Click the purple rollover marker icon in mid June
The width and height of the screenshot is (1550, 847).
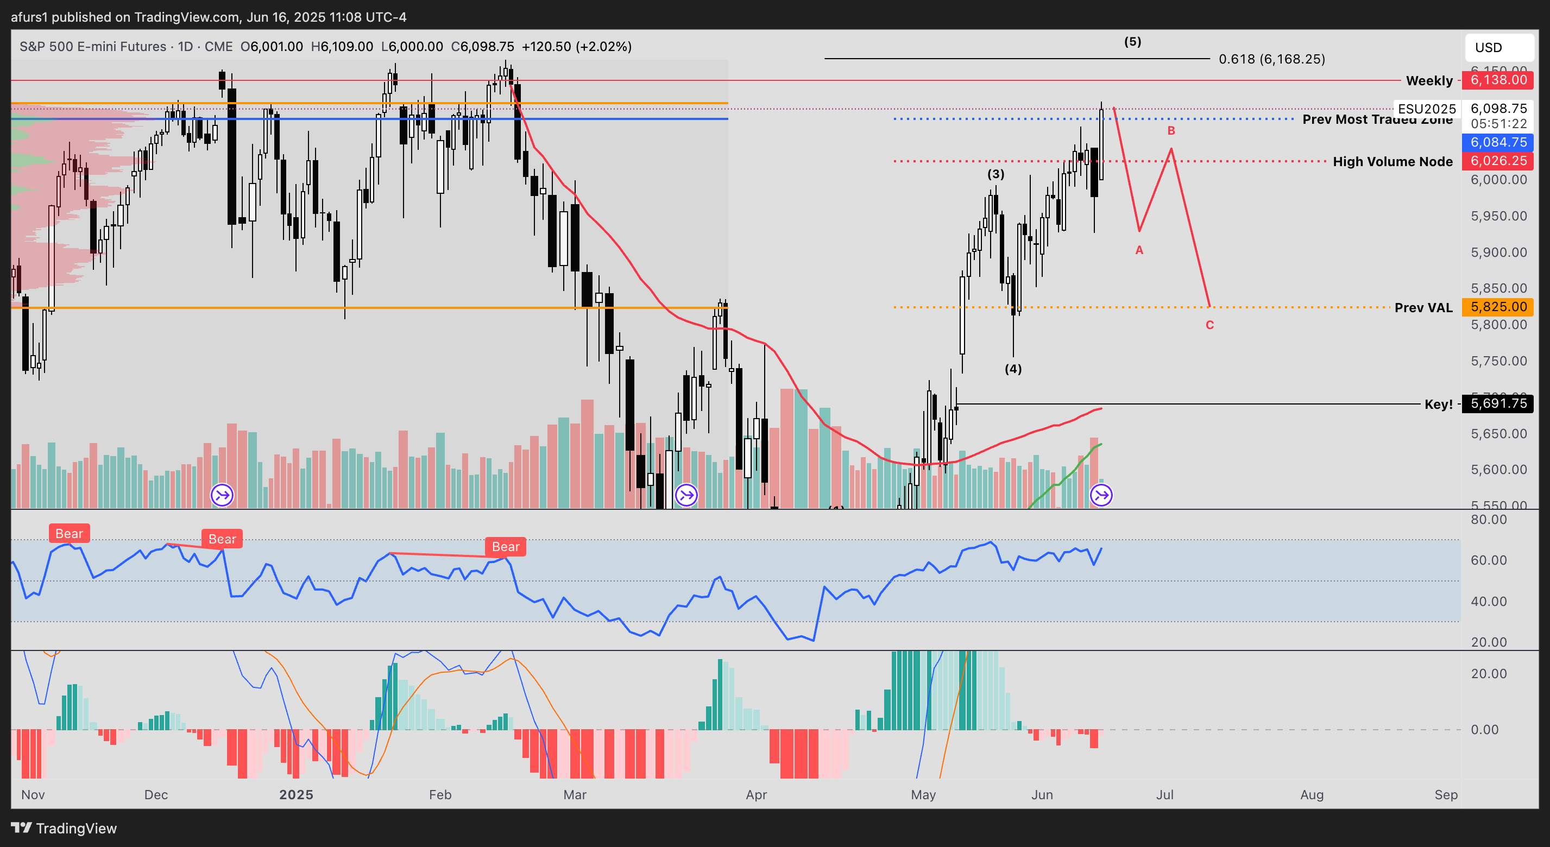click(1101, 495)
